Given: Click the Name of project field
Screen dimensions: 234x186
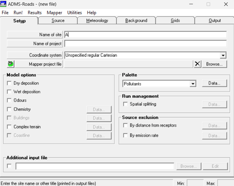Looking at the screenshot, I should [x=145, y=44].
